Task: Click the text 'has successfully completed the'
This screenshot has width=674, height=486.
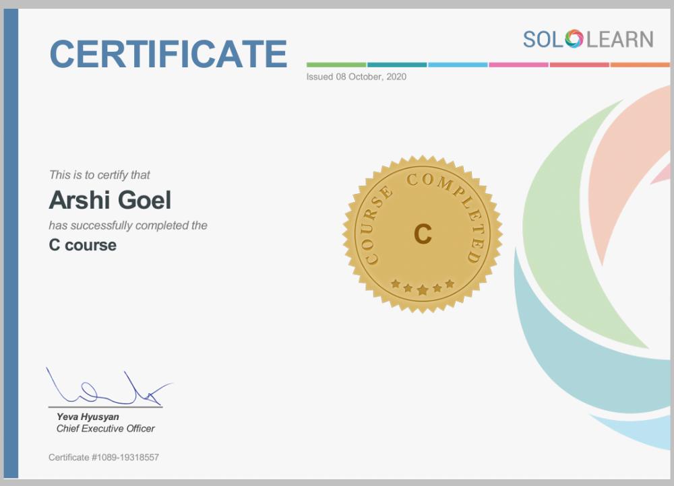Action: [127, 225]
